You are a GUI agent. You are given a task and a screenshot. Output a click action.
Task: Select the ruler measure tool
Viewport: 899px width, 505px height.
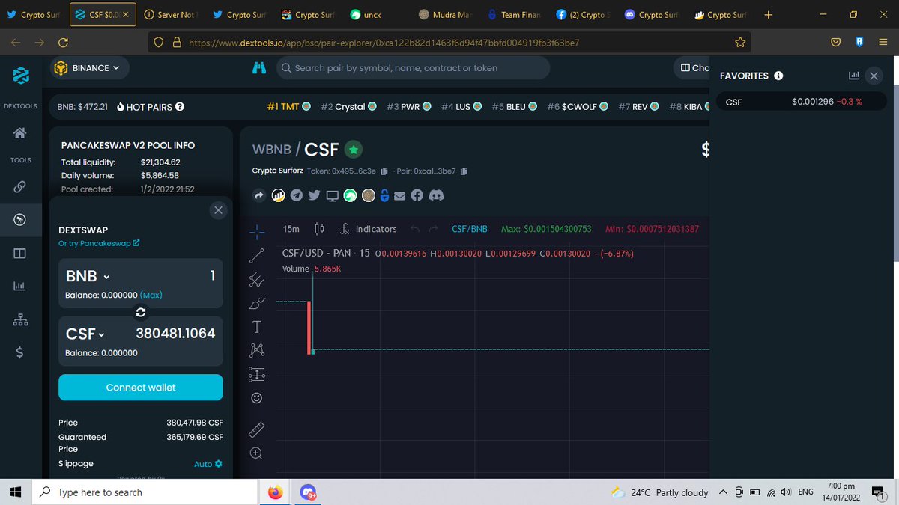point(257,429)
